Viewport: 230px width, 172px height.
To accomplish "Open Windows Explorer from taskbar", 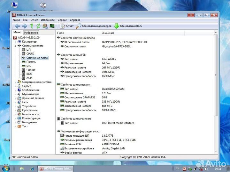I will click(x=22, y=169).
